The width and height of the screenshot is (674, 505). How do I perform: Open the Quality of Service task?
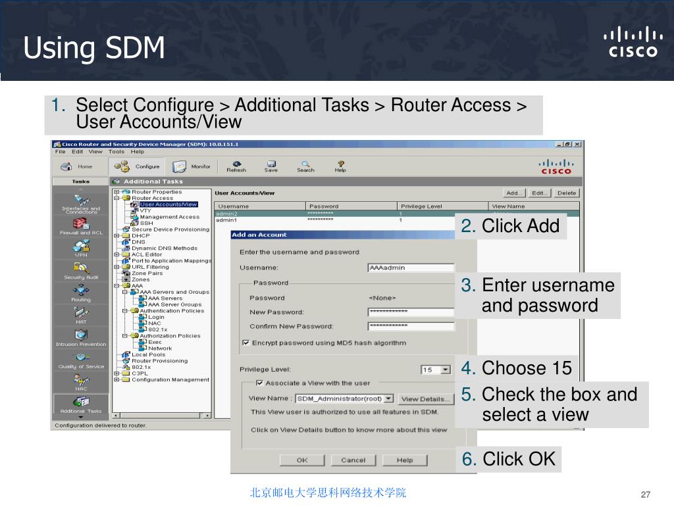tap(81, 360)
